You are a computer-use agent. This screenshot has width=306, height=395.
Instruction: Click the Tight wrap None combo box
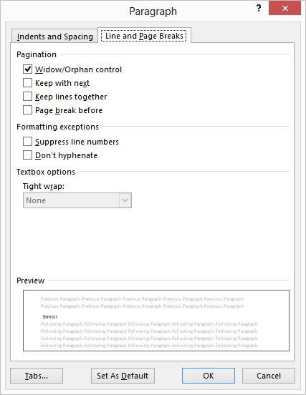[x=77, y=200]
